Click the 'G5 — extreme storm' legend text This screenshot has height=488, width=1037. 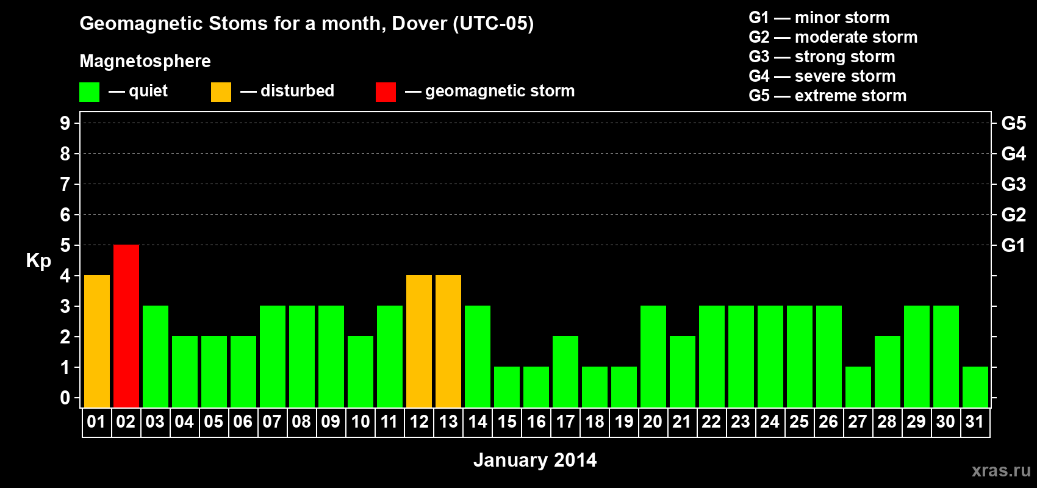click(x=828, y=96)
